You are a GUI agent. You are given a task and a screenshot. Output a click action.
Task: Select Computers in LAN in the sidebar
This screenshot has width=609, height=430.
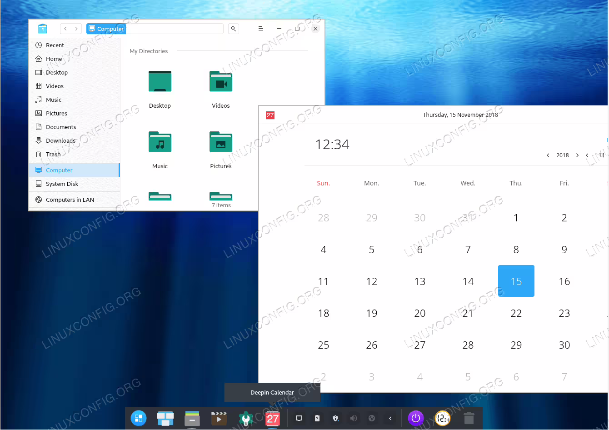click(74, 200)
